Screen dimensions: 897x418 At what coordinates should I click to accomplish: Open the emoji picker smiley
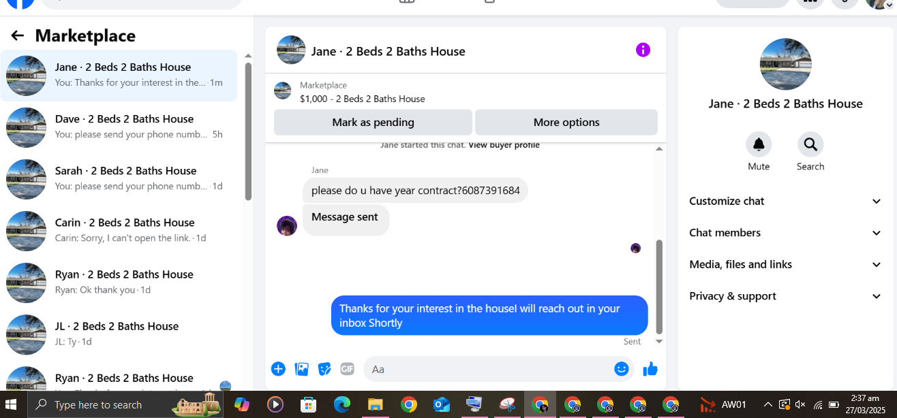pos(621,369)
